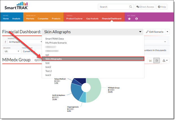Select the test scenario entry
Screen dimensions: 176x121
click(x=93, y=63)
